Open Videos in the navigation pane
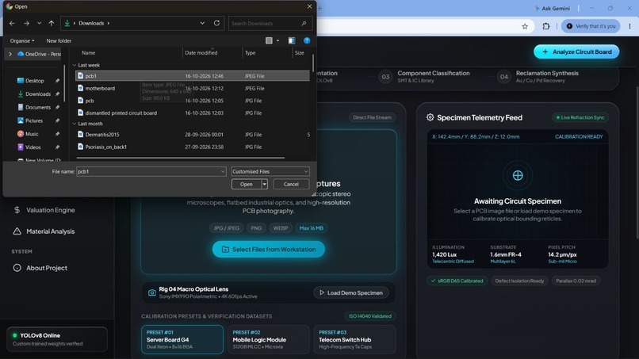 [33, 147]
